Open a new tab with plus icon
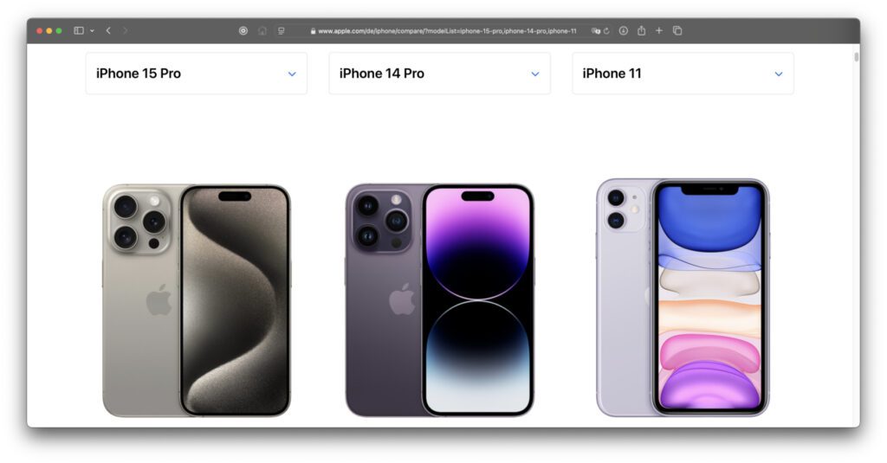Image resolution: width=887 pixels, height=463 pixels. [x=659, y=30]
